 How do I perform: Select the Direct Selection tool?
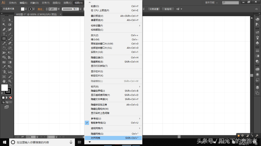[x=10, y=20]
